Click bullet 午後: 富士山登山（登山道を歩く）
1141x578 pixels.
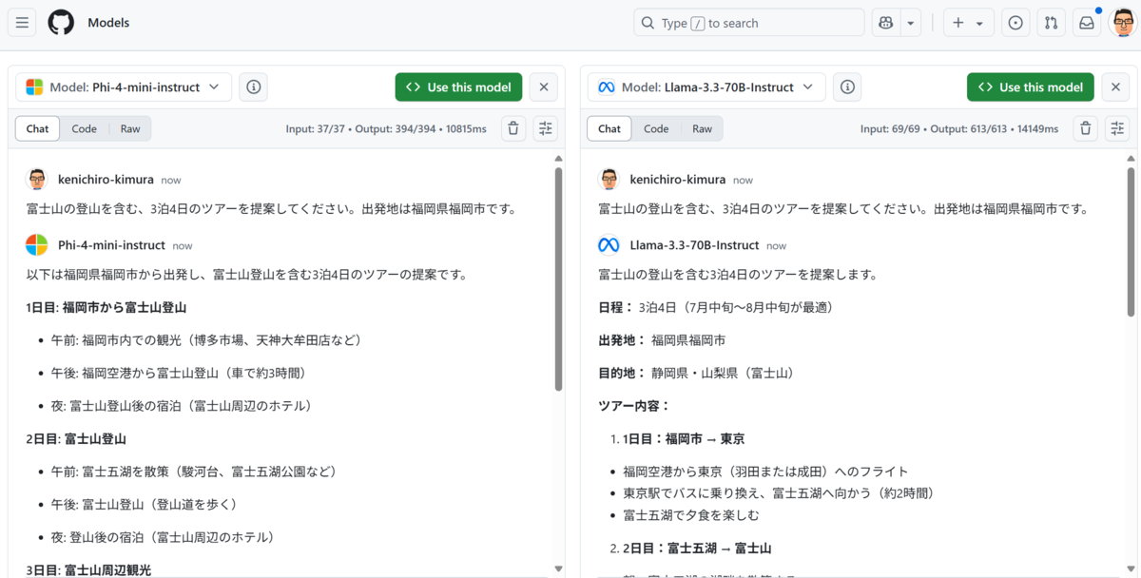coord(145,504)
